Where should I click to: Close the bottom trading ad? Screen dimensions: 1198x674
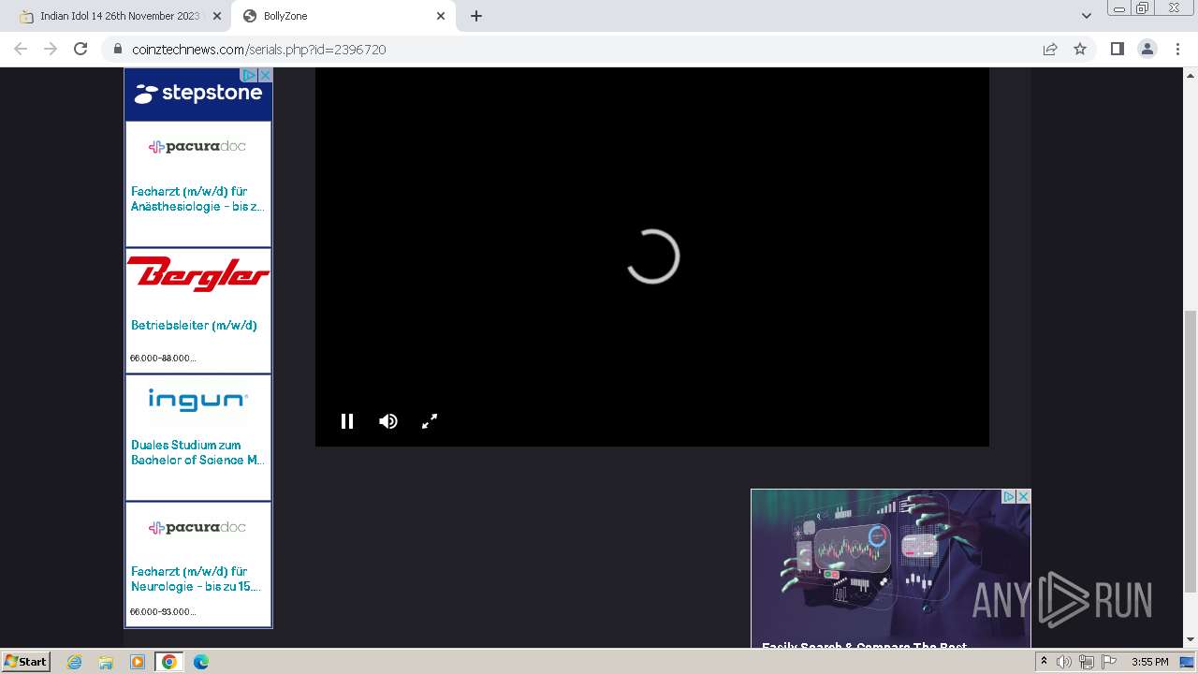(1023, 496)
